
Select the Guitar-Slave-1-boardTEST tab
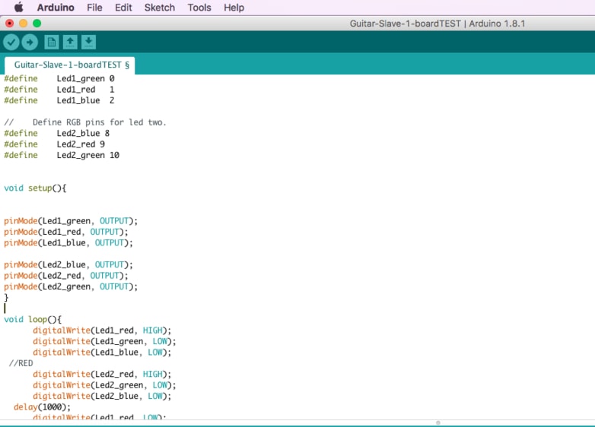pos(70,65)
